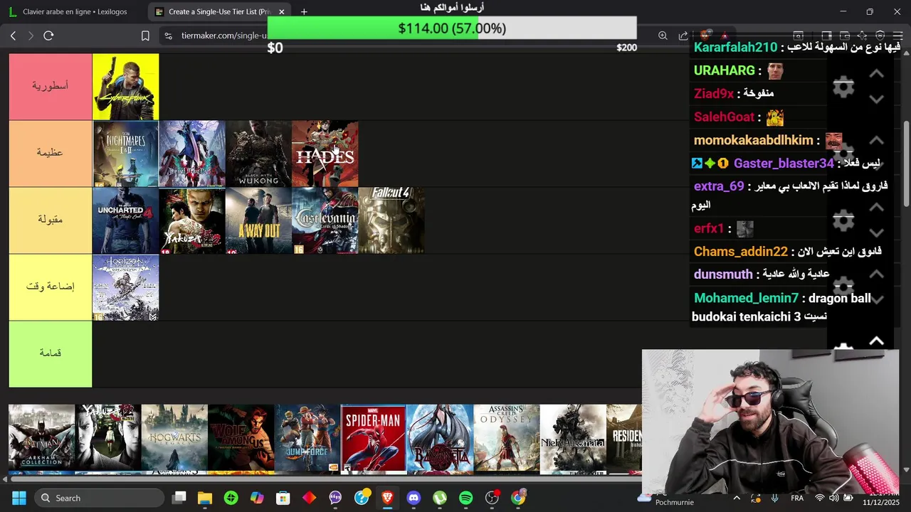This screenshot has height=512, width=911.
Task: Open settings gear for the مقبولة tier row
Action: (x=843, y=220)
